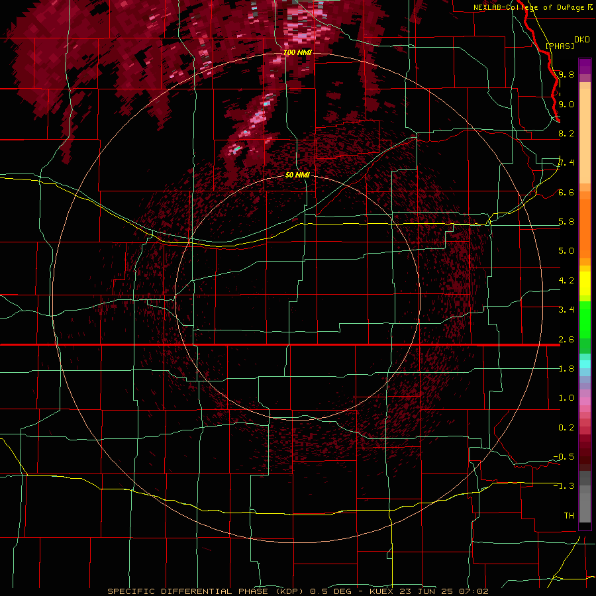The image size is (596, 596).
Task: Click the -0.5 scale value
Action: [564, 457]
